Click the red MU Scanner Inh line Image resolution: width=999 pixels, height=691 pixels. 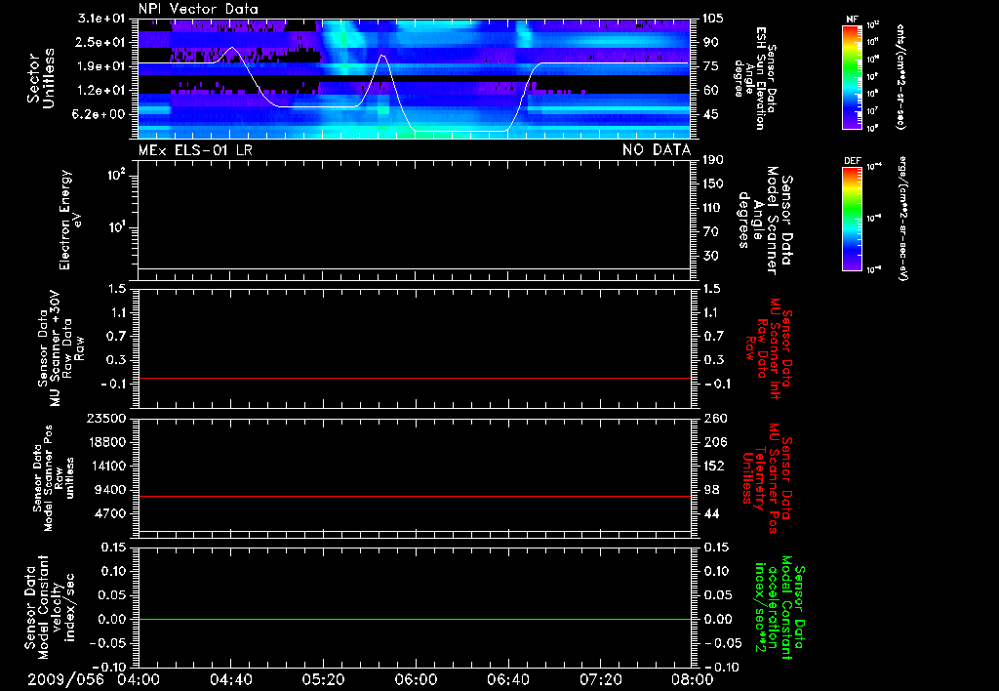click(x=414, y=378)
